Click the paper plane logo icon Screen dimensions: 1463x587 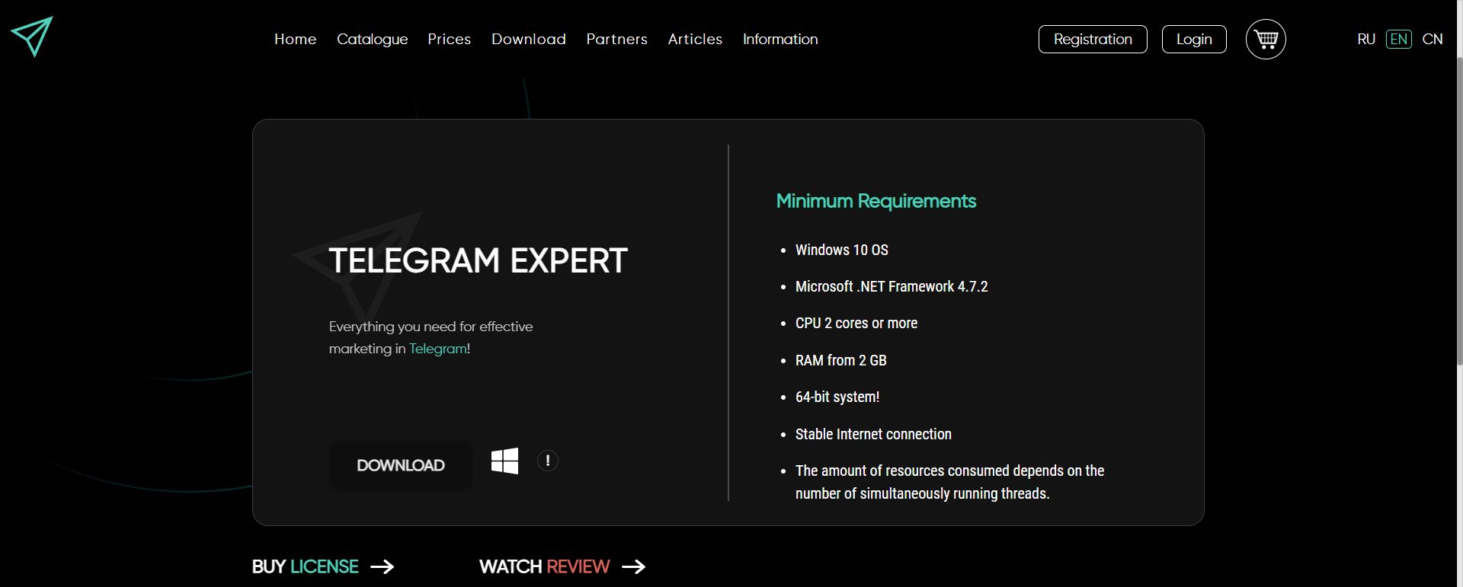point(32,36)
